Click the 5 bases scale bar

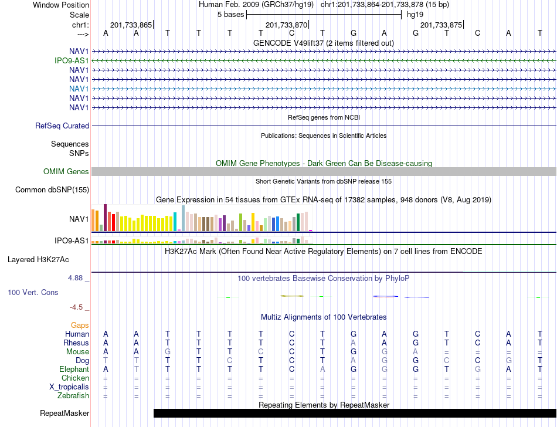324,15
